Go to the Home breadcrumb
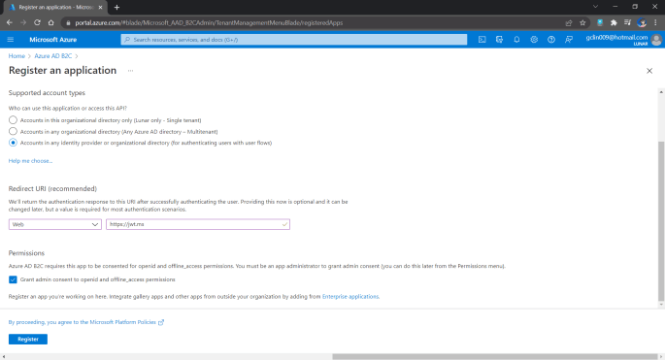 point(17,56)
